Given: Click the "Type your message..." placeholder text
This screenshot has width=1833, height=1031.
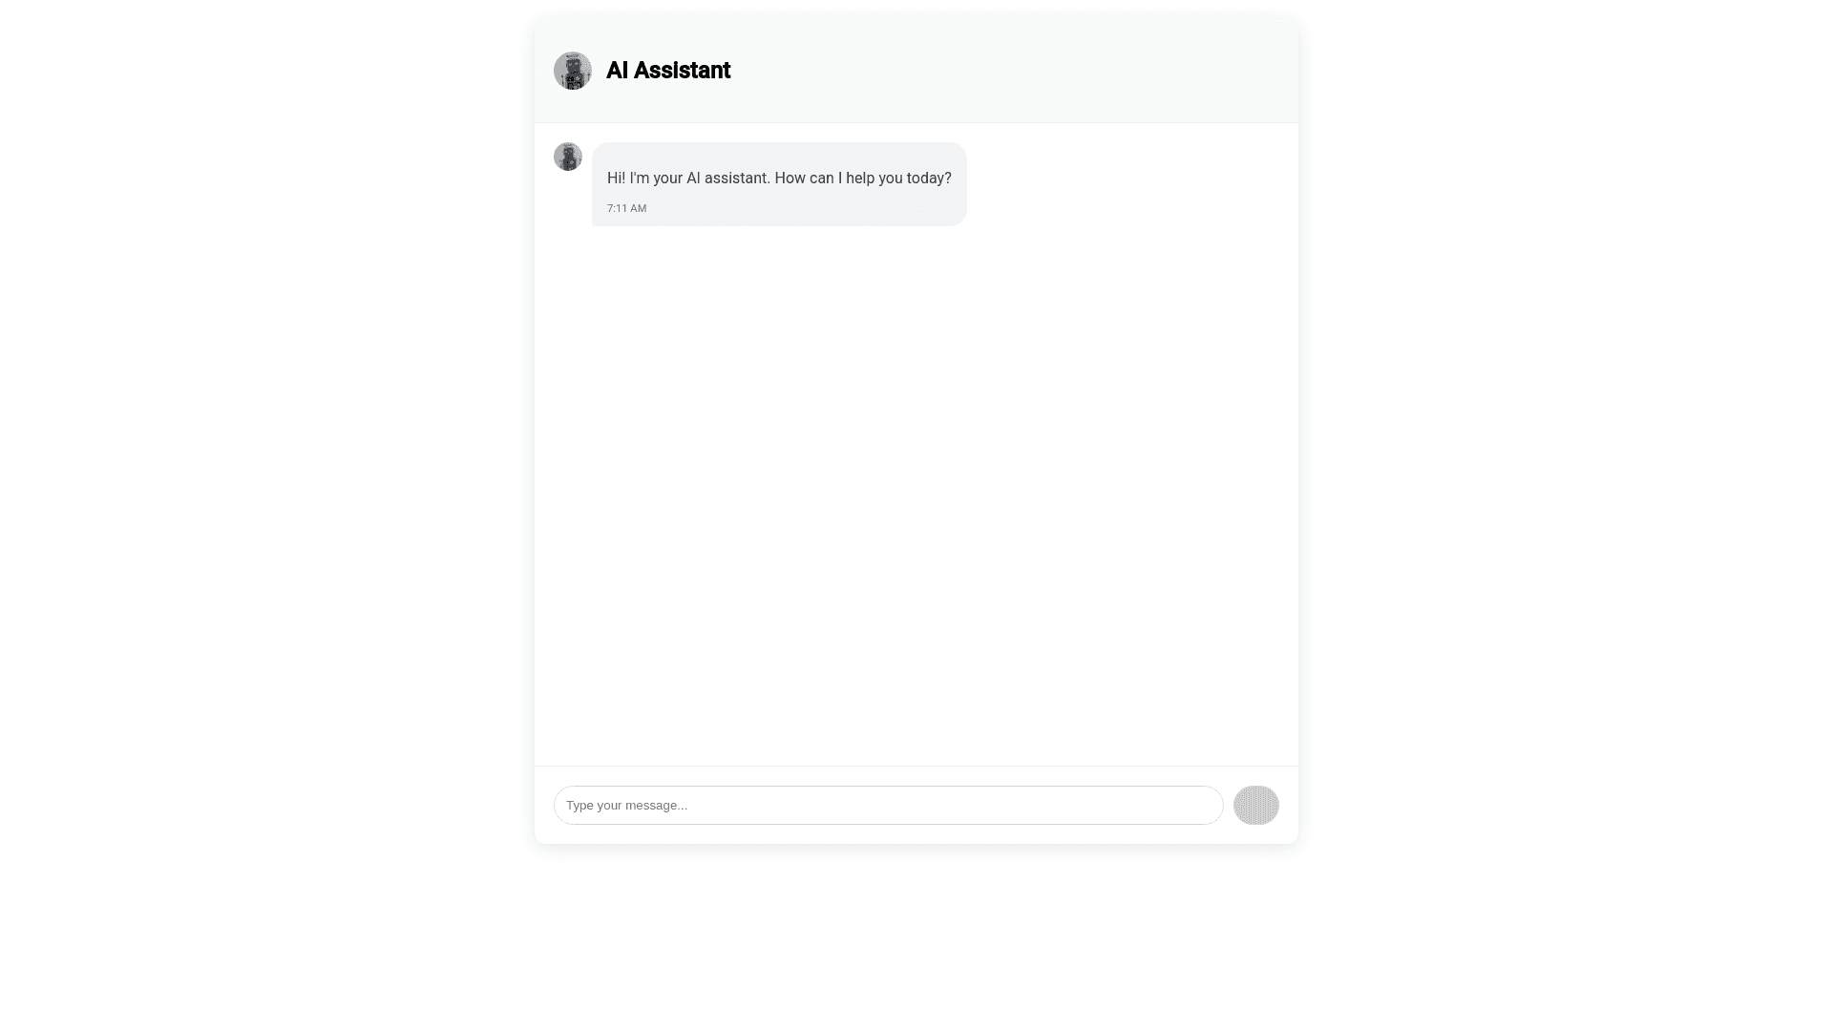Looking at the screenshot, I should coord(626,805).
